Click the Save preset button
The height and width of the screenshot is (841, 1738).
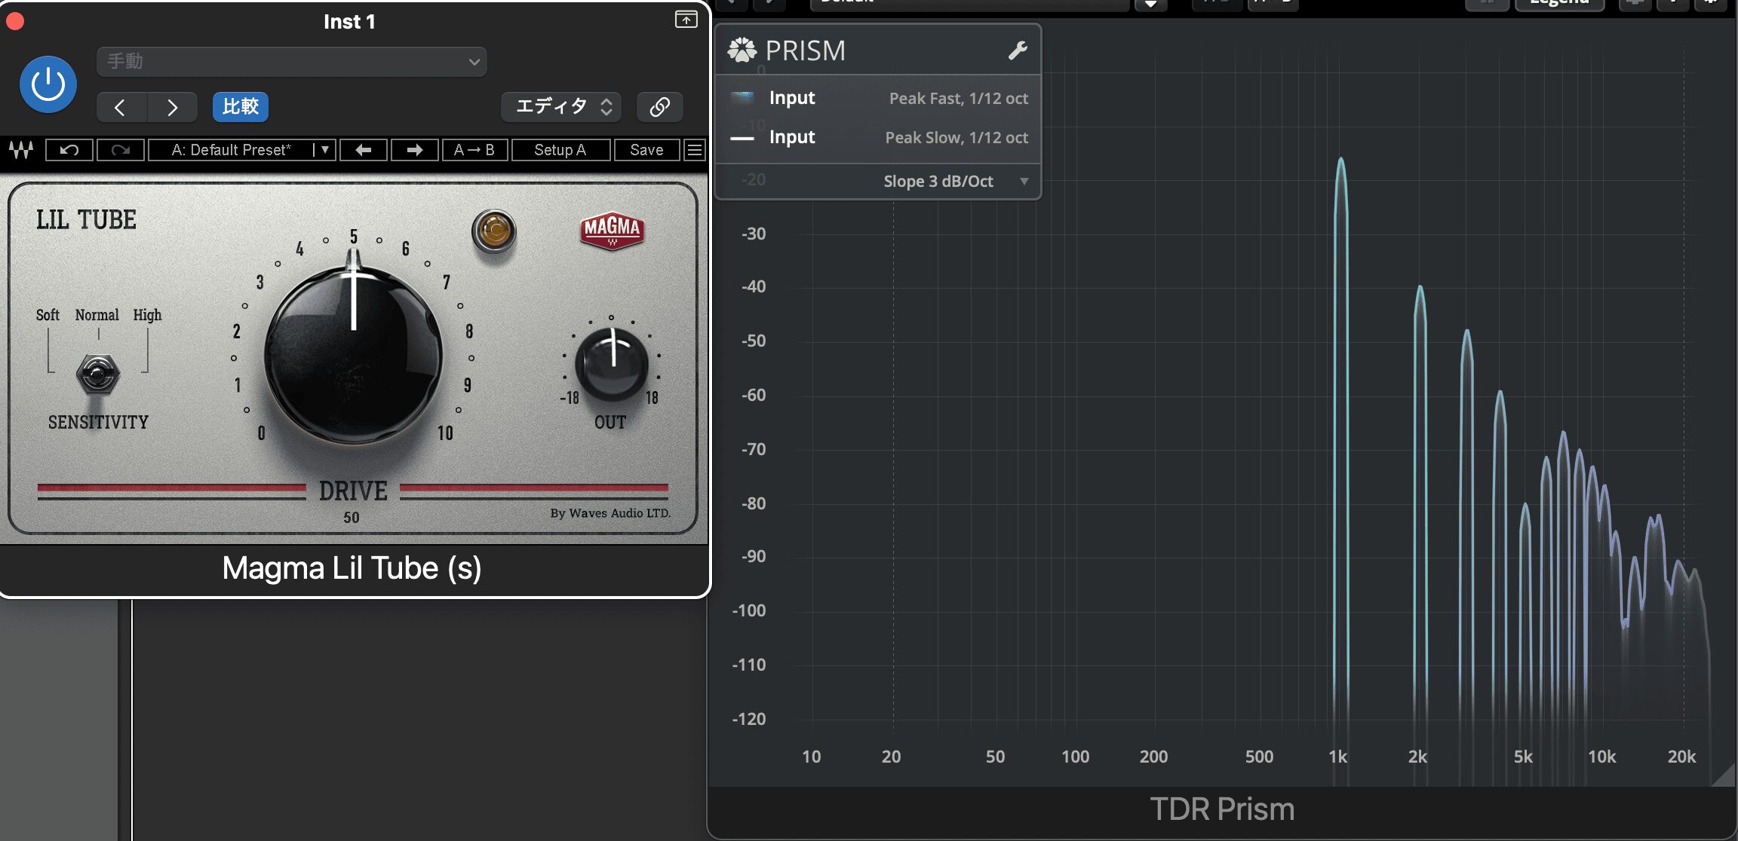[x=646, y=150]
